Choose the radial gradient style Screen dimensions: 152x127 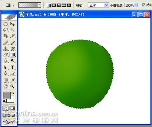click(54, 5)
